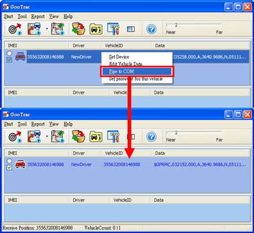Image resolution: width=254 pixels, height=233 pixels.
Task: Click the blue help question icon in top toolbar
Action: [x=151, y=29]
